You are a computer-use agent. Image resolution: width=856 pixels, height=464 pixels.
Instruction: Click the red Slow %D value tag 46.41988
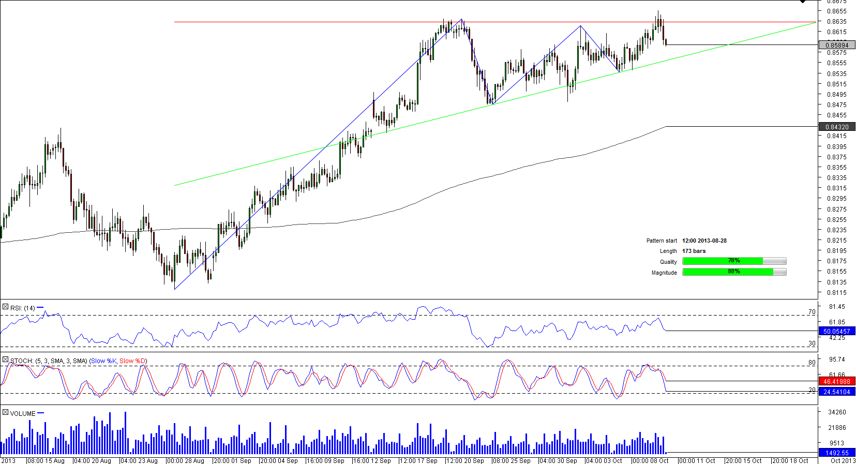pyautogui.click(x=836, y=382)
